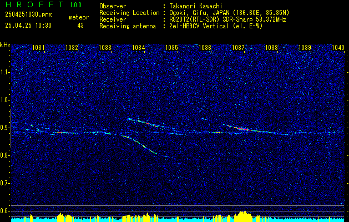Click the kHz axis unit label
Viewport: 349px width, 222px height.
(5, 45)
